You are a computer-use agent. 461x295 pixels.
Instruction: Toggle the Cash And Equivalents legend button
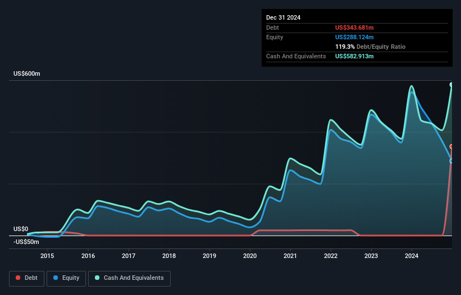tap(129, 278)
